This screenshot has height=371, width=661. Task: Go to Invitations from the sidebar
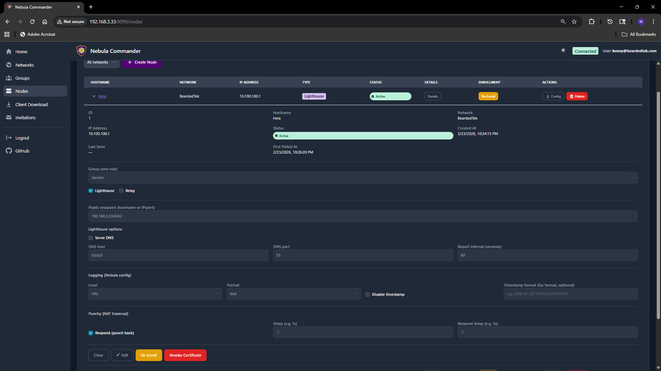25,117
